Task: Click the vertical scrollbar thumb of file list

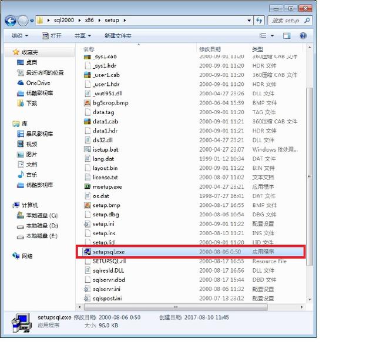Action: click(310, 176)
